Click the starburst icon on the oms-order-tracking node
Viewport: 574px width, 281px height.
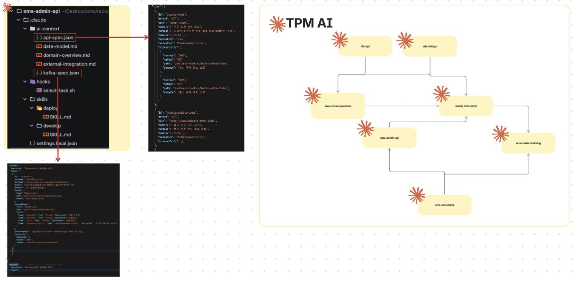click(501, 134)
